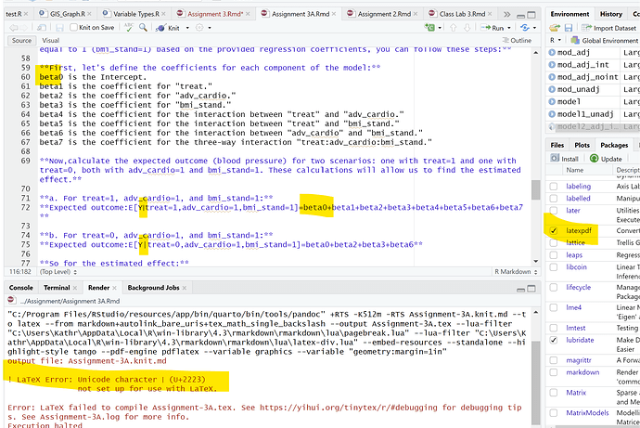Expand mod_adj_int object in Environment
Image resolution: width=640 pixels, height=428 pixels.
[552, 65]
